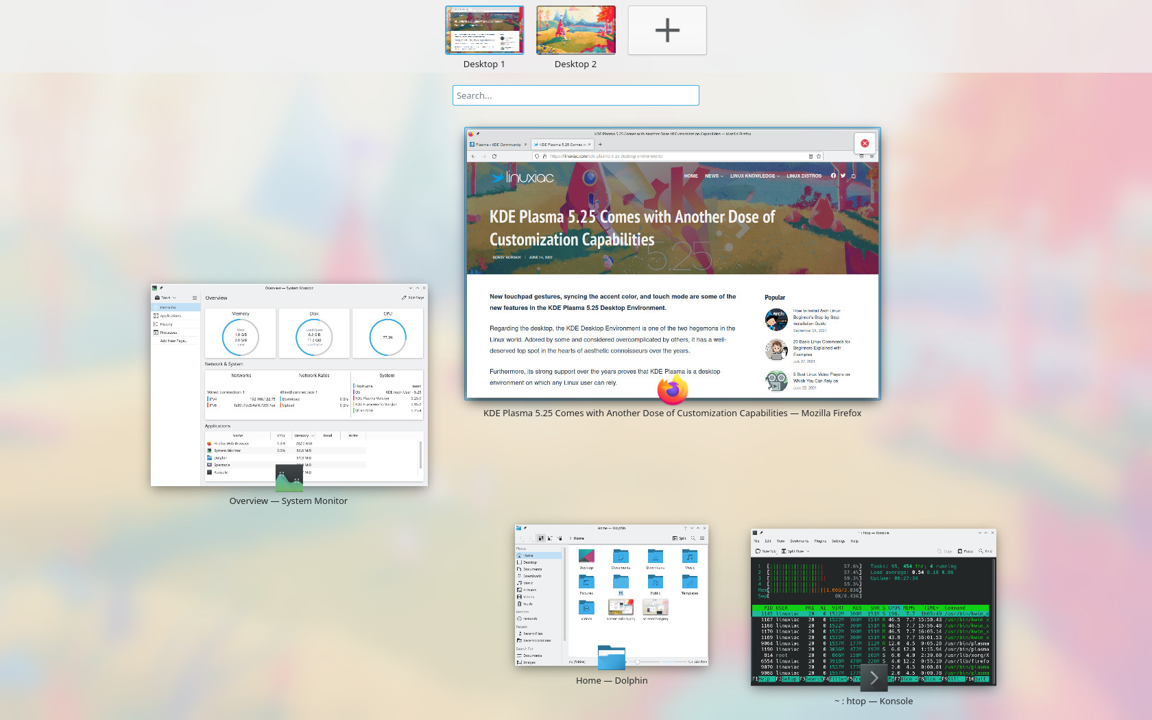Click Find in Konsole toolbar
The height and width of the screenshot is (720, 1152).
[985, 551]
